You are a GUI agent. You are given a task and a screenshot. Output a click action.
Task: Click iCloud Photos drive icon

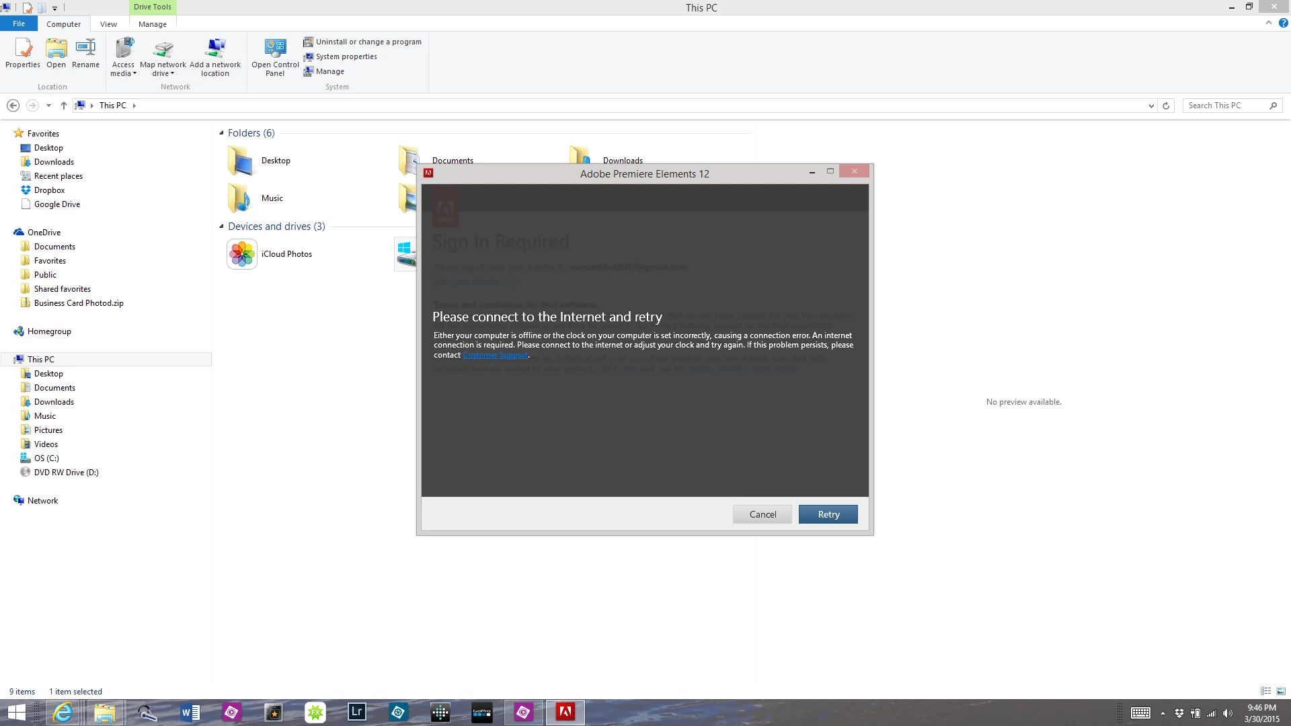(x=242, y=254)
